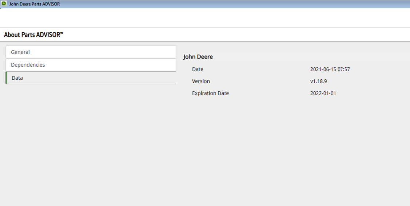Viewport: 410px width, 206px height.
Task: Click the Expiration Date label
Action: [210, 93]
